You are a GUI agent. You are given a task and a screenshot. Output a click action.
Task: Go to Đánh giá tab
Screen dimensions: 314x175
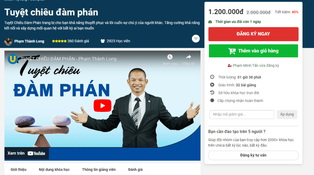point(135,169)
